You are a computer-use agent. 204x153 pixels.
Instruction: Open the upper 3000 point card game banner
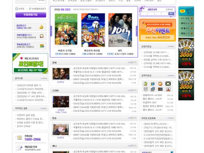click(186, 53)
